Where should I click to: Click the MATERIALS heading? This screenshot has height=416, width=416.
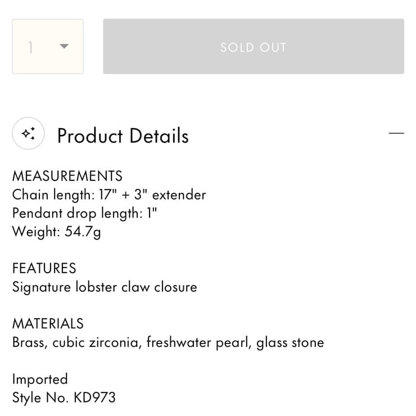[48, 324]
